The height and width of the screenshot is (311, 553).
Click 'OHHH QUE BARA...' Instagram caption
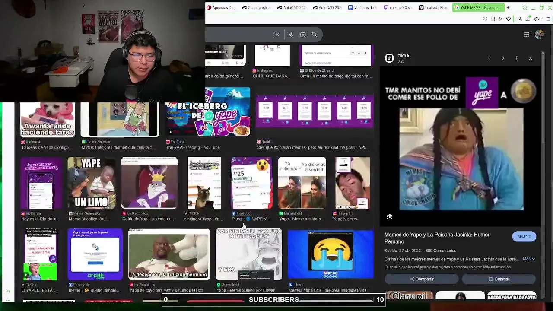(x=270, y=76)
